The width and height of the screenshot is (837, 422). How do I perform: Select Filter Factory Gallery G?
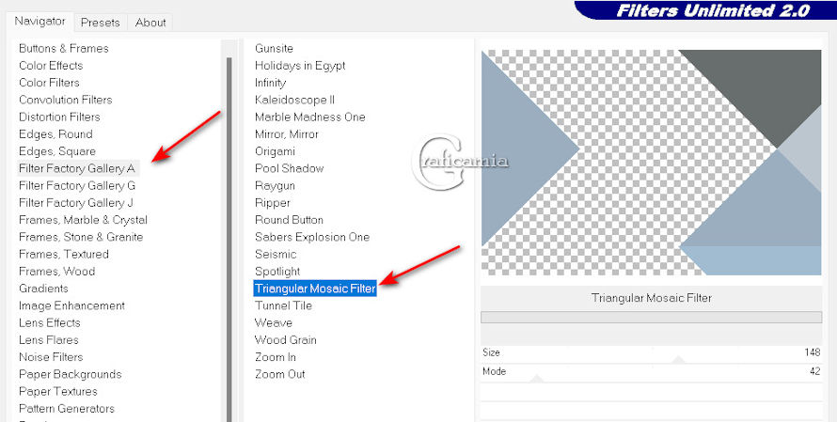tap(77, 186)
